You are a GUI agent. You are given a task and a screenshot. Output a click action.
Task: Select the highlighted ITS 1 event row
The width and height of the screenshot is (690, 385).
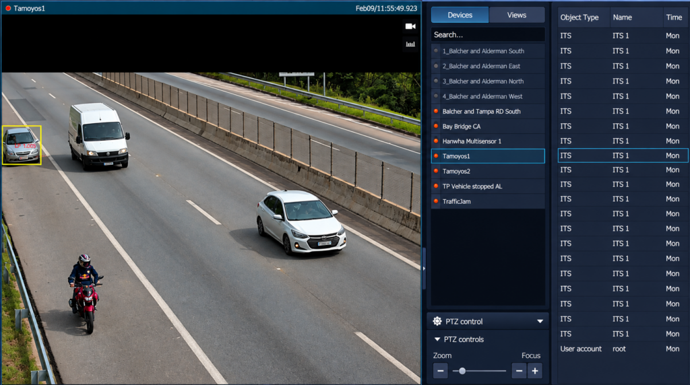(623, 155)
